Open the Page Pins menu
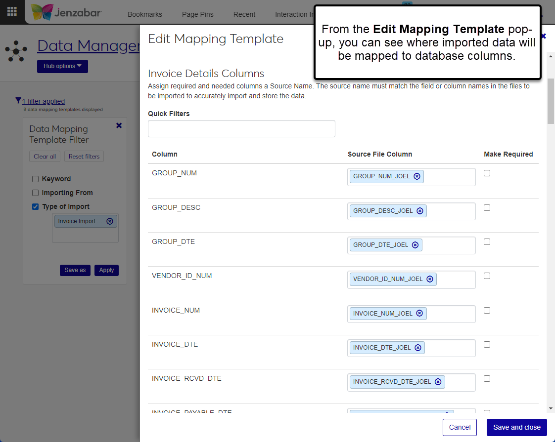Screen dimensions: 555x442 coord(197,14)
